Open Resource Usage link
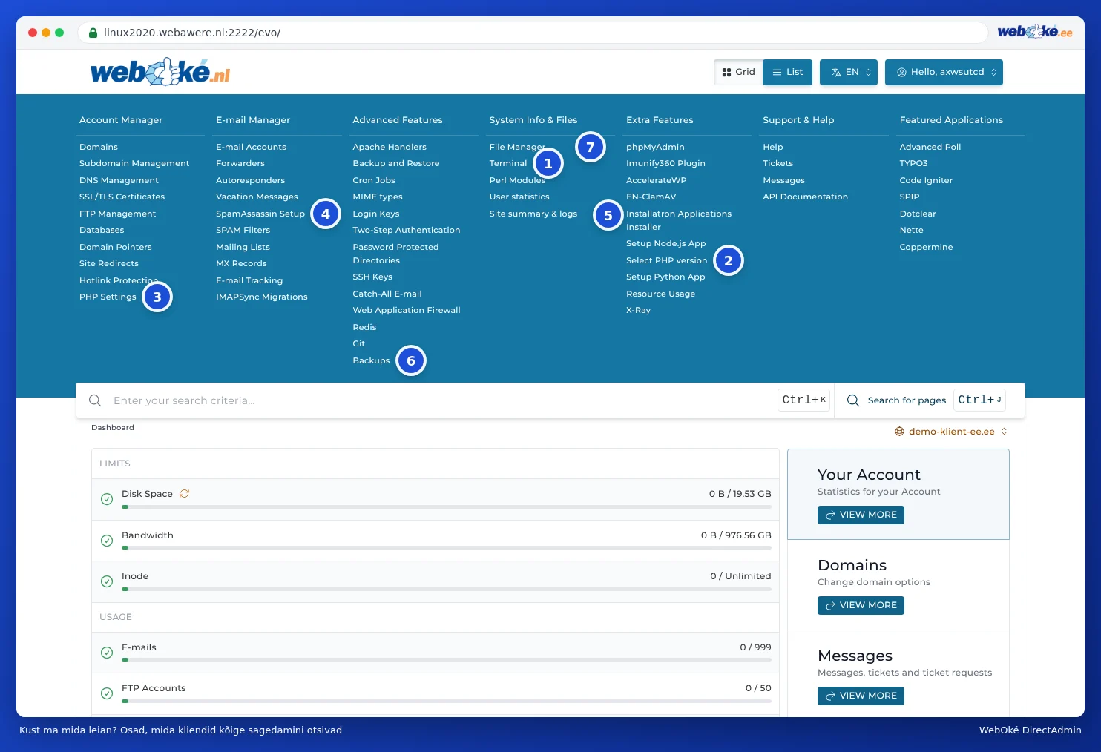This screenshot has height=752, width=1101. pyautogui.click(x=660, y=294)
